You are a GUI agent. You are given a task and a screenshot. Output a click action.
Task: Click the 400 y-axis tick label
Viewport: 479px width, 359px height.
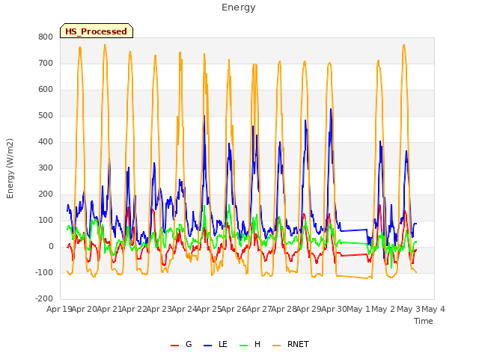click(46, 141)
